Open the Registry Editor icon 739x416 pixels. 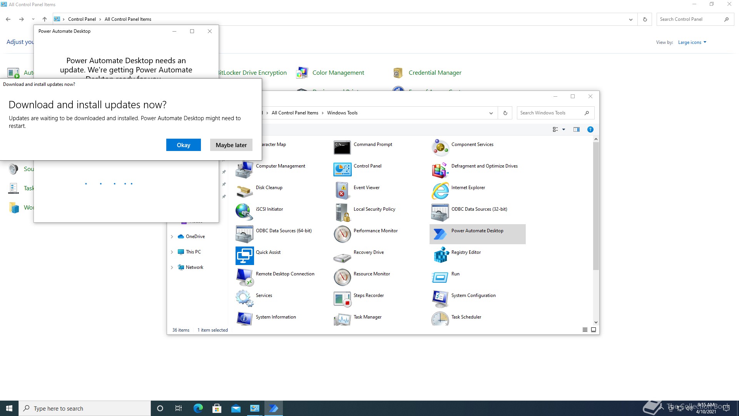[x=440, y=255]
